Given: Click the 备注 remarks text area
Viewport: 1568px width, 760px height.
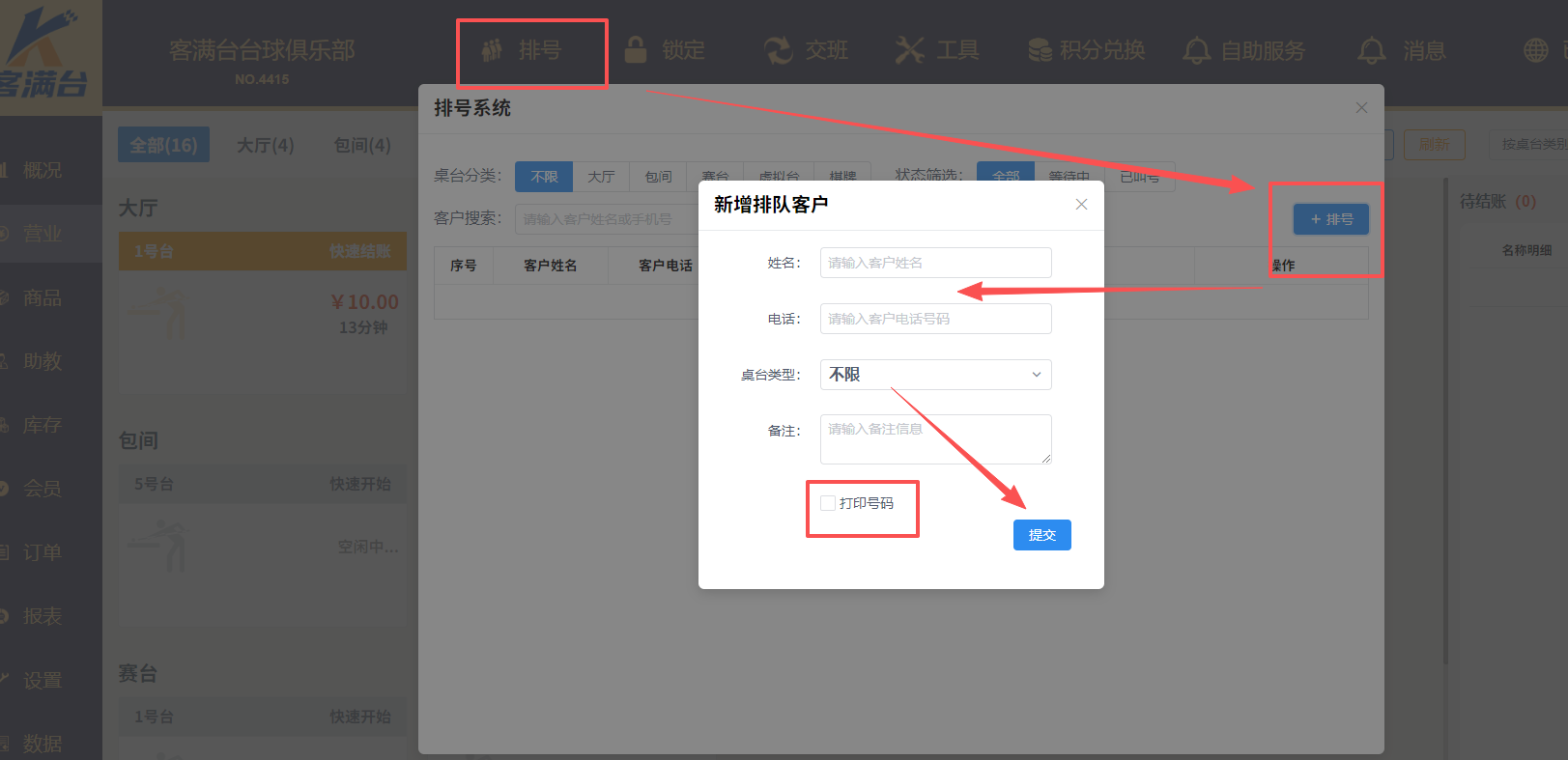Looking at the screenshot, I should (x=935, y=439).
